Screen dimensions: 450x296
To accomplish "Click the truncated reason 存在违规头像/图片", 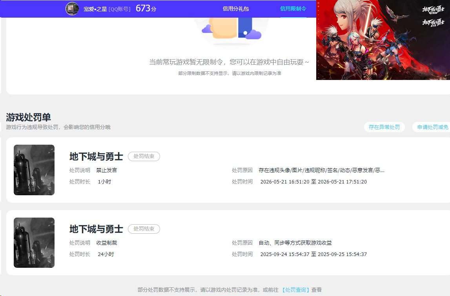I will coord(321,170).
